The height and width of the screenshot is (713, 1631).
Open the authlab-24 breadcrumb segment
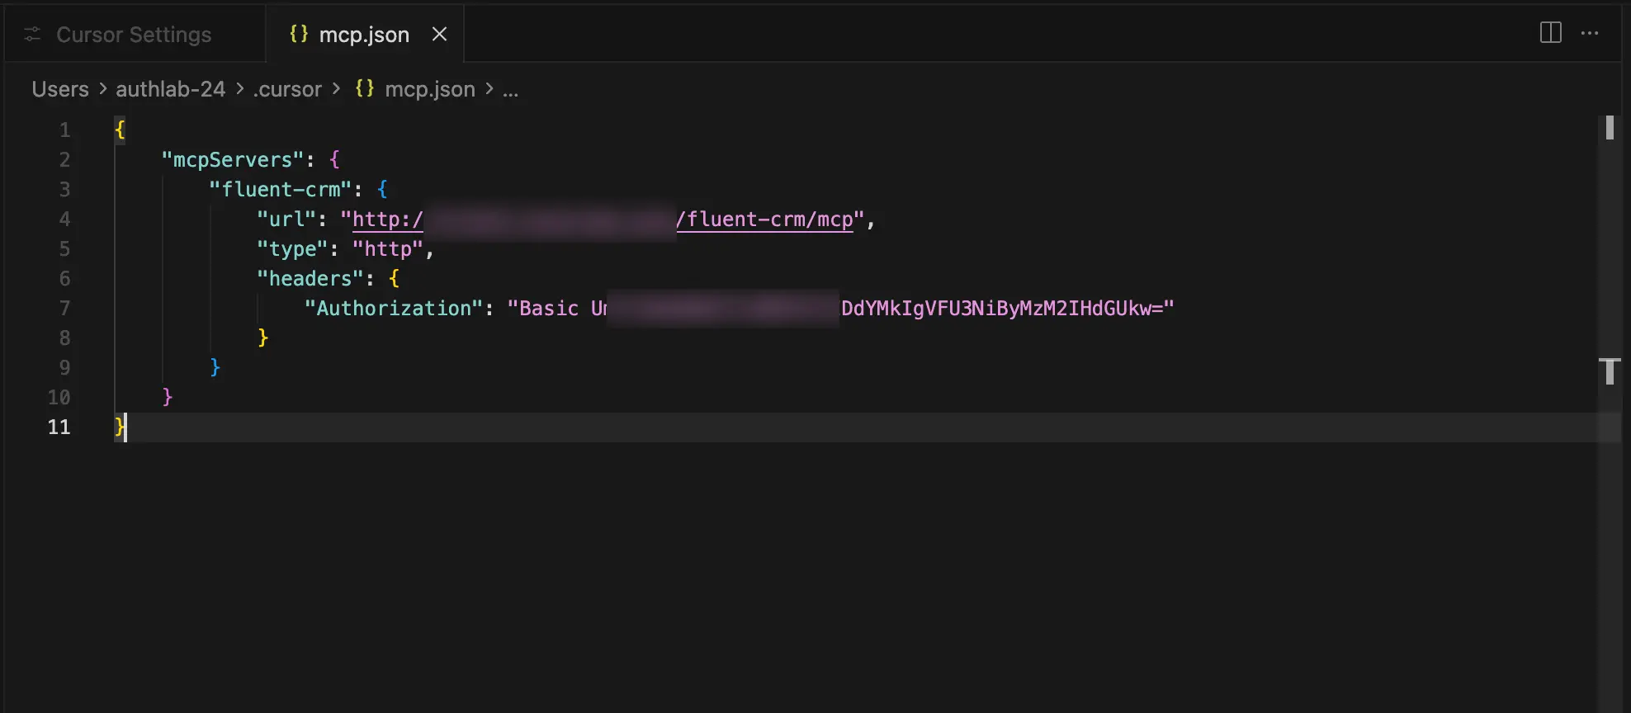[x=170, y=89]
